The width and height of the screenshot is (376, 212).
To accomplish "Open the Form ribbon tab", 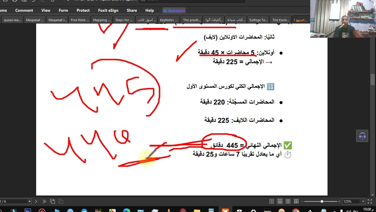I will tap(63, 10).
